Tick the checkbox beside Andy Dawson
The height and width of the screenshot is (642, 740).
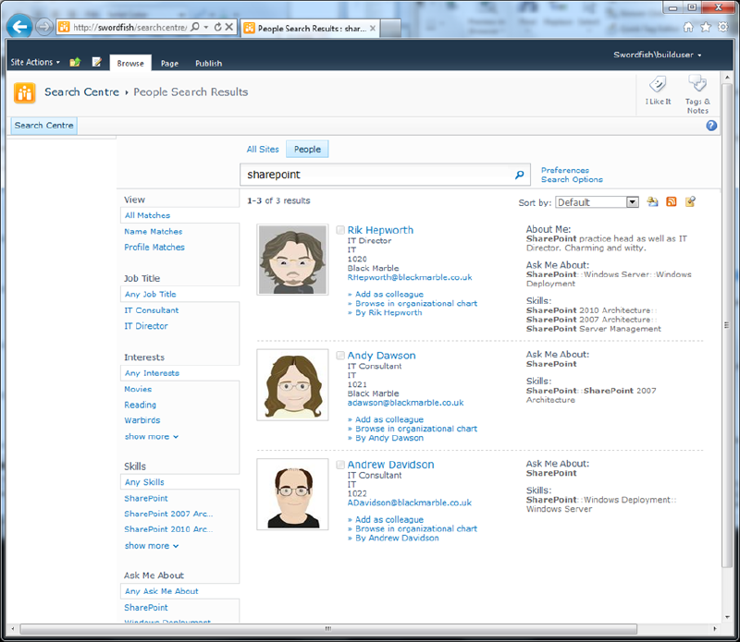pos(340,356)
